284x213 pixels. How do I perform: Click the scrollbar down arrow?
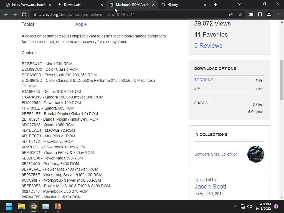tap(282, 197)
